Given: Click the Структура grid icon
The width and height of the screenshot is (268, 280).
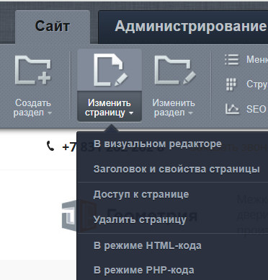Looking at the screenshot, I should click(231, 84).
